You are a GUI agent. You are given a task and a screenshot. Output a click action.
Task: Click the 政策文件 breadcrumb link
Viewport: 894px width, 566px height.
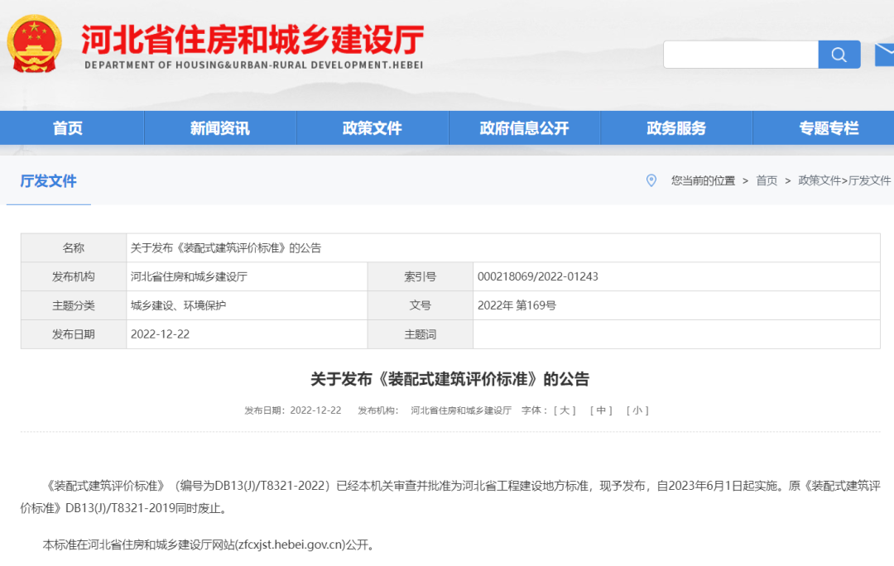click(x=819, y=180)
